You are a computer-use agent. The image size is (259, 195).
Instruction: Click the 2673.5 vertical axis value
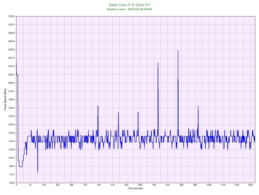(12, 58)
